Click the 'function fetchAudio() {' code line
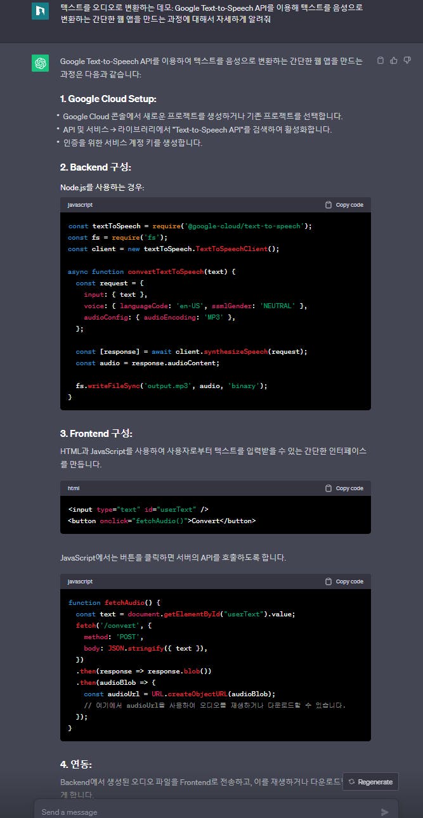This screenshot has width=423, height=818. [114, 602]
